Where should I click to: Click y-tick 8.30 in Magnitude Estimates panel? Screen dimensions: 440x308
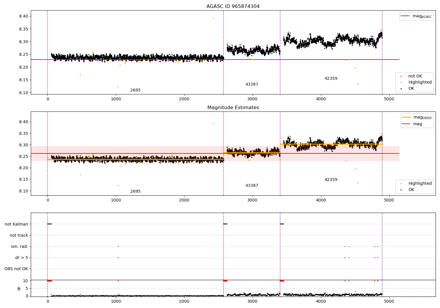tap(24, 145)
